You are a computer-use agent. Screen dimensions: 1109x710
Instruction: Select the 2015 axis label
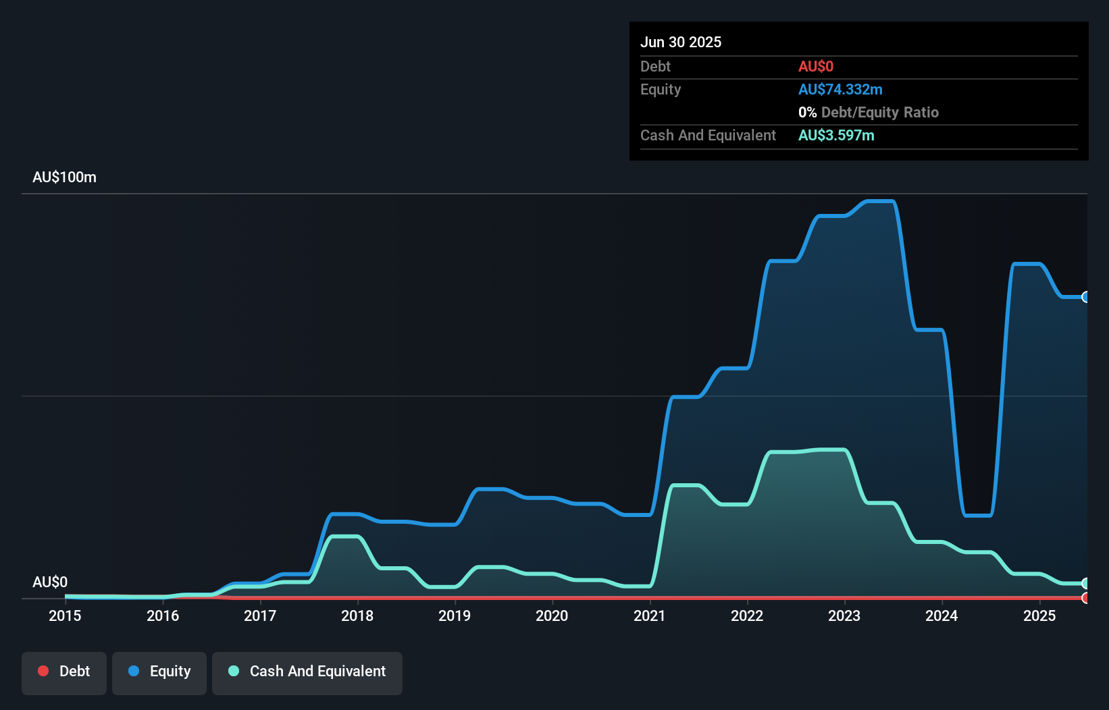coord(64,616)
